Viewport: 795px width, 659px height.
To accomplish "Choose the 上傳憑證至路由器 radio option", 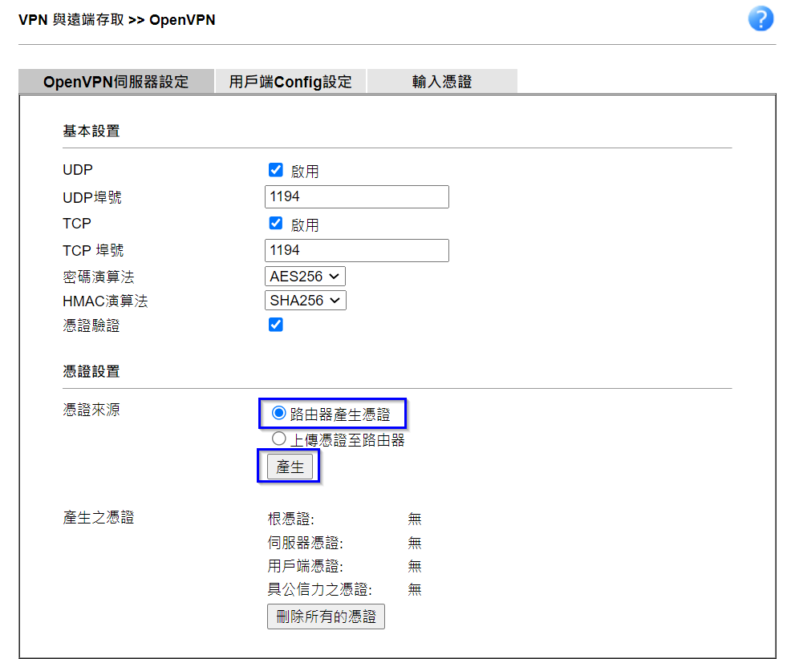I will 279,439.
